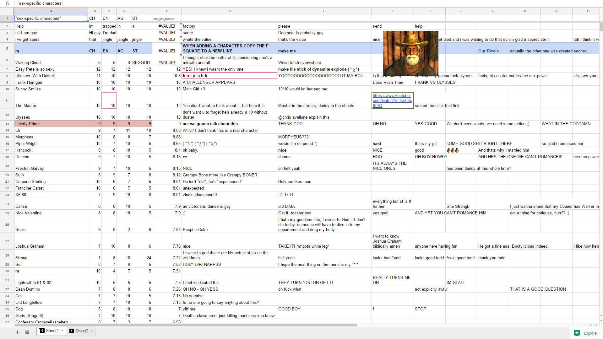Screen dimensions: 603x339
Task: Select the cell 'yiff me'
Action: [230, 309]
